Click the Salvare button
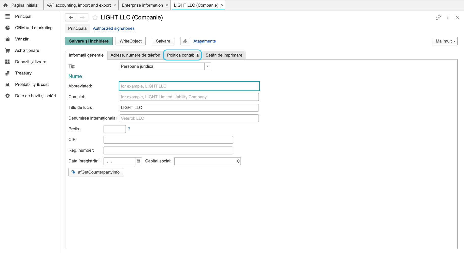This screenshot has width=464, height=253. pyautogui.click(x=163, y=41)
